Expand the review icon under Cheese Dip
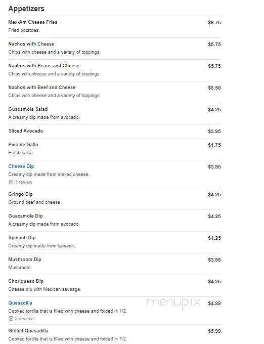264x344 pixels. pos(11,182)
